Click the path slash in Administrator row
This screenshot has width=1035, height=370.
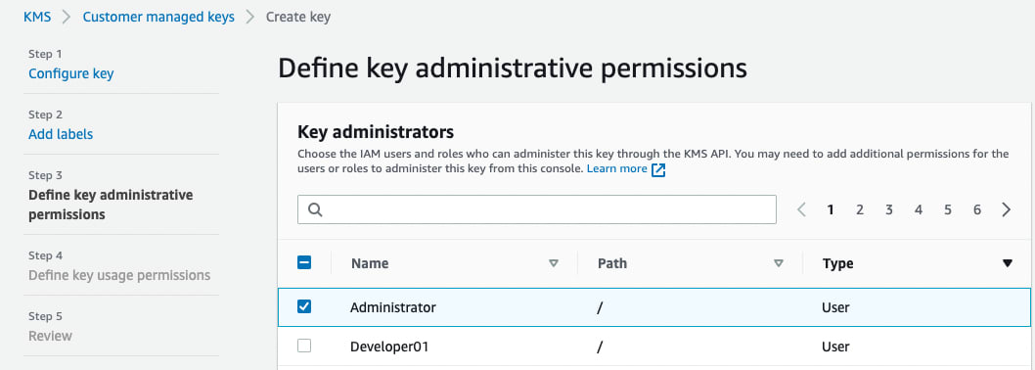tap(600, 307)
